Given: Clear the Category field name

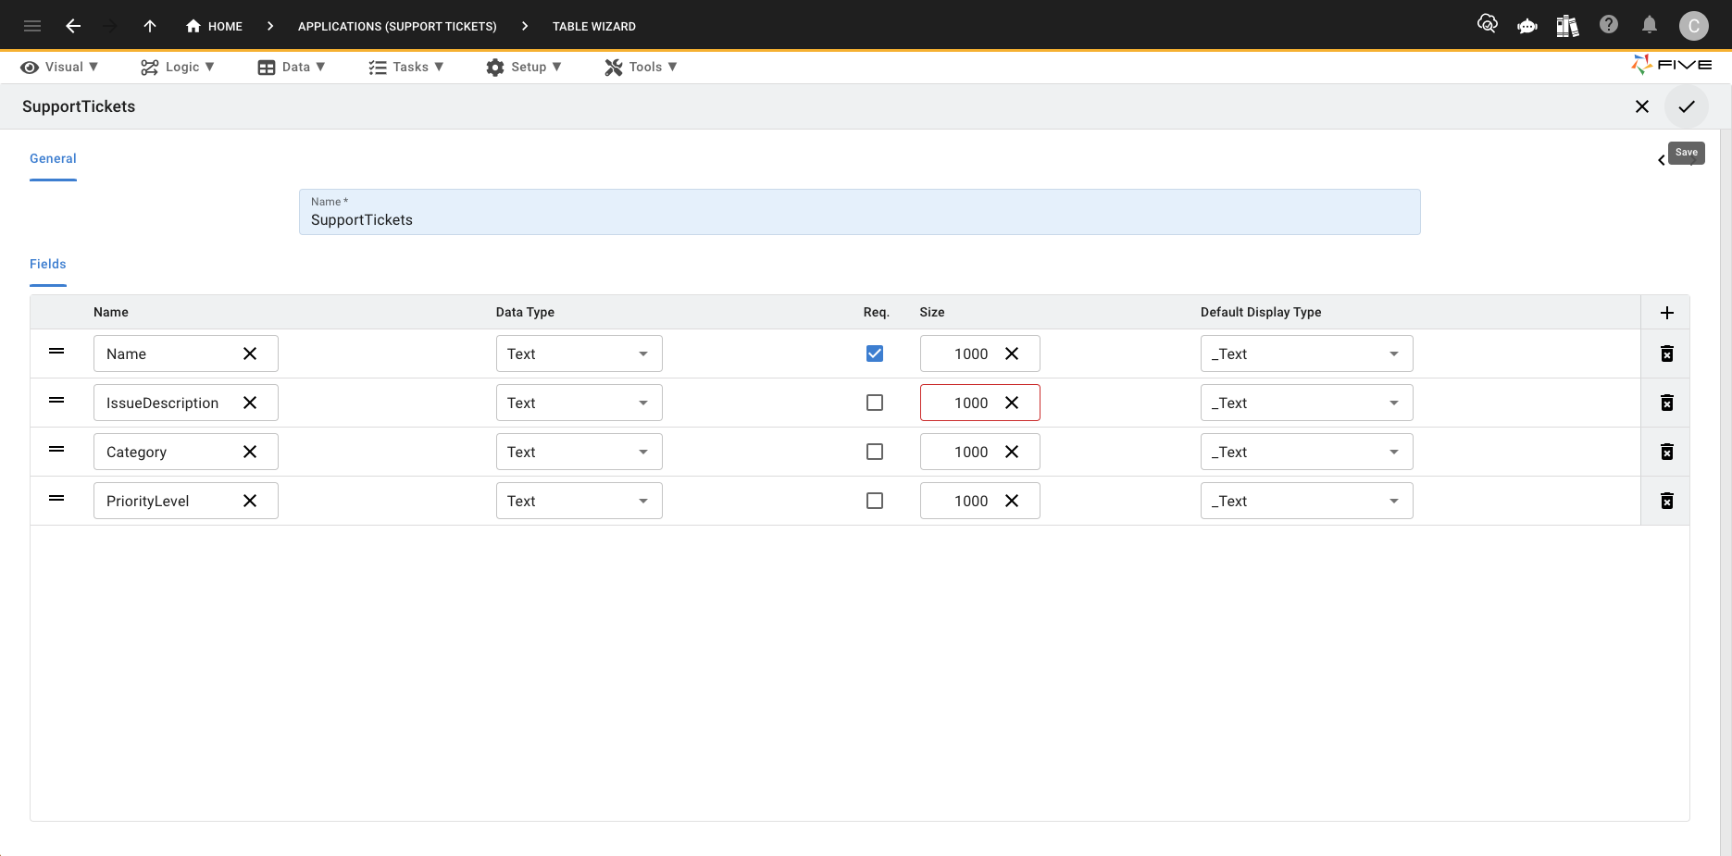Looking at the screenshot, I should pyautogui.click(x=250, y=452).
